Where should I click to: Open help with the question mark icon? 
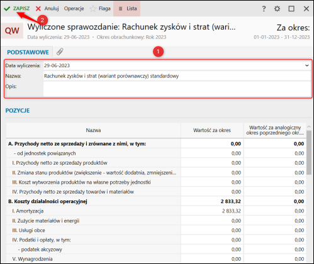tap(264, 9)
